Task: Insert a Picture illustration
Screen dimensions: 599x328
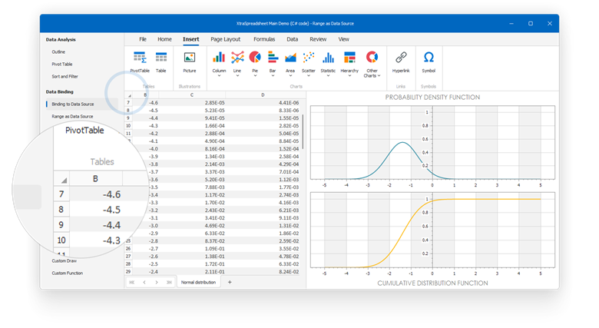Action: (x=190, y=62)
